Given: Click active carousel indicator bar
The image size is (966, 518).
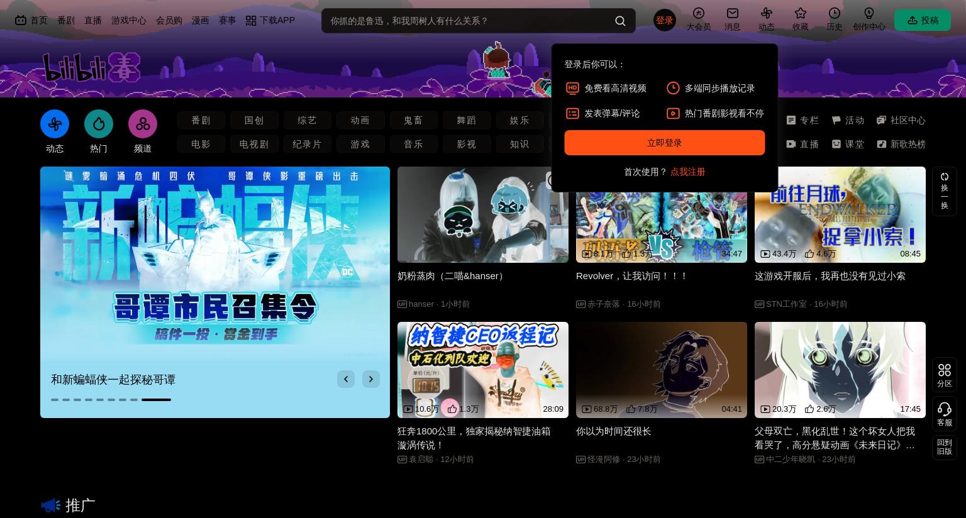Looking at the screenshot, I should (x=156, y=400).
